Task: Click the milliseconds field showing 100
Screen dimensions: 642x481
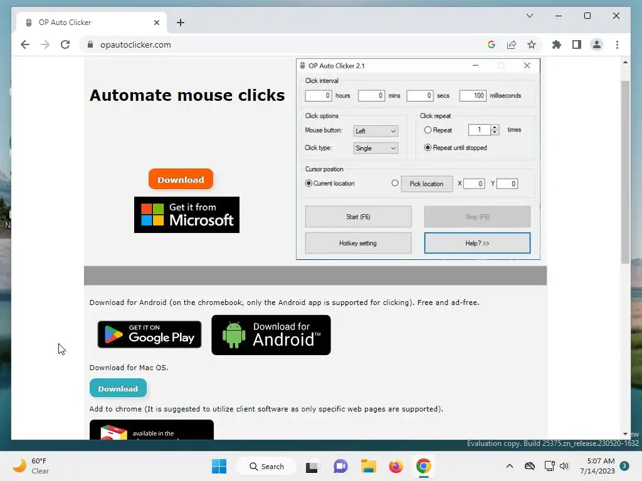Action: coord(473,96)
